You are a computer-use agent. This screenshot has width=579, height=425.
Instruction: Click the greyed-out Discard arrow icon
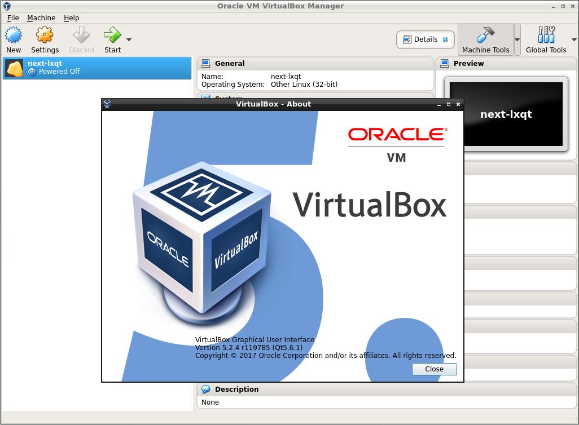[x=81, y=35]
